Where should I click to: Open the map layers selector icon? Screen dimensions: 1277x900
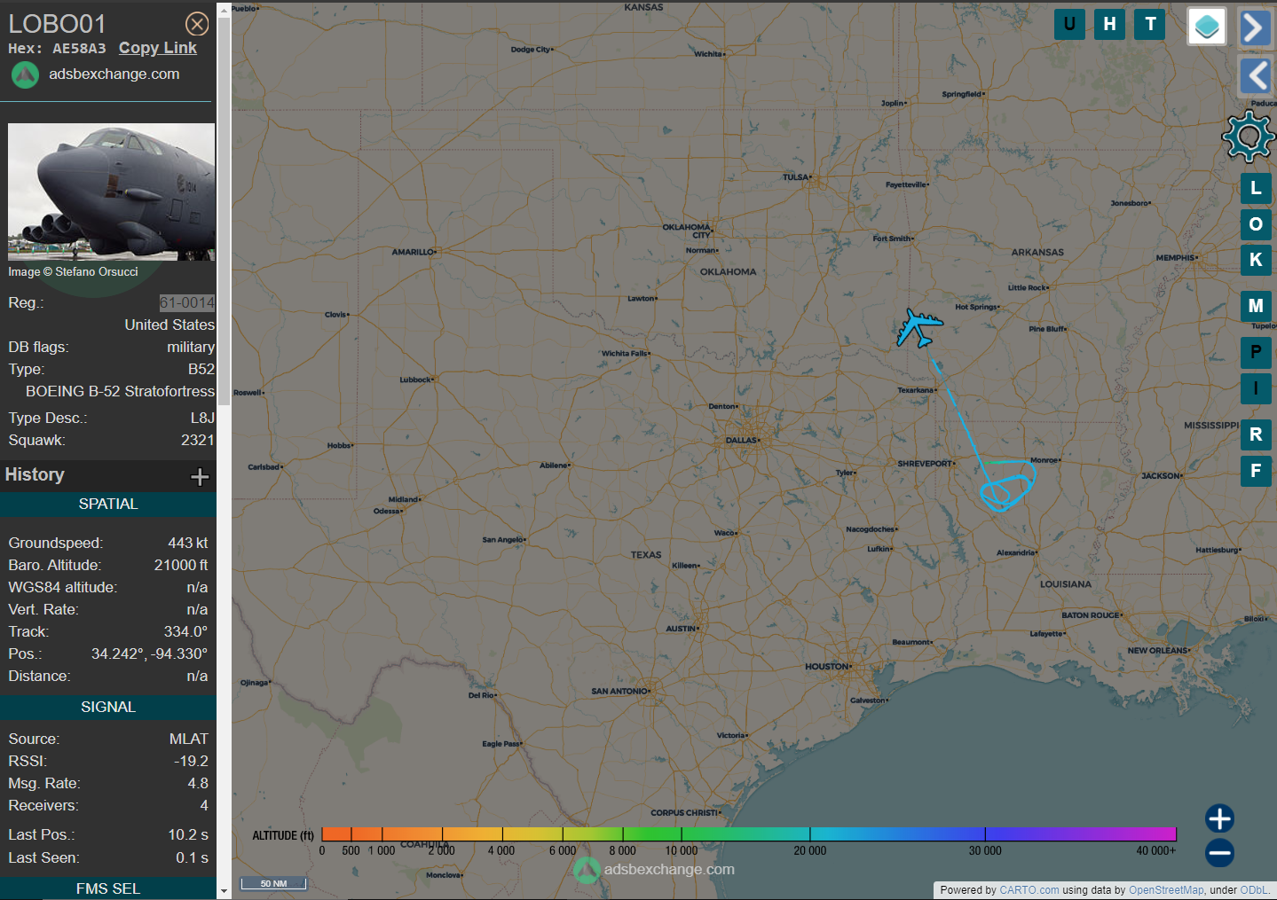click(x=1207, y=27)
